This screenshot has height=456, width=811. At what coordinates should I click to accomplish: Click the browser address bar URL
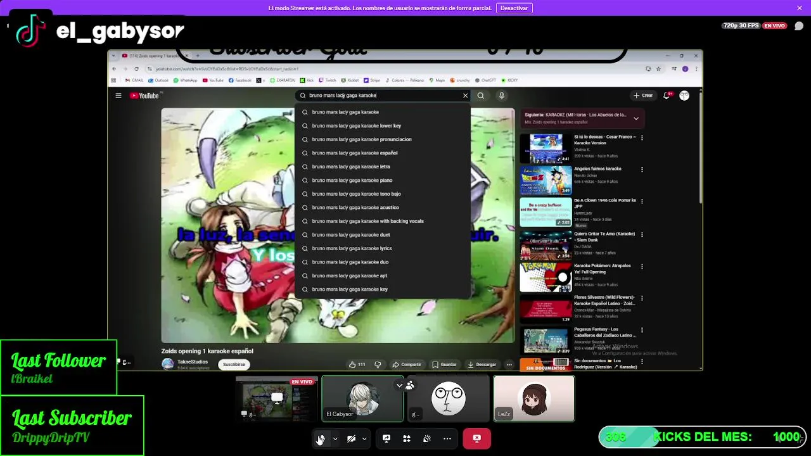227,68
